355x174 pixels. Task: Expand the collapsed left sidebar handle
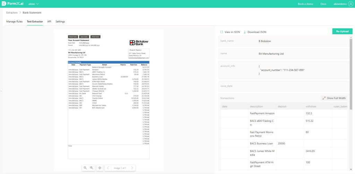tap(1, 91)
